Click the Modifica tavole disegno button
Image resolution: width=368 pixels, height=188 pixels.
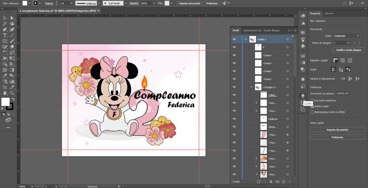(x=349, y=50)
